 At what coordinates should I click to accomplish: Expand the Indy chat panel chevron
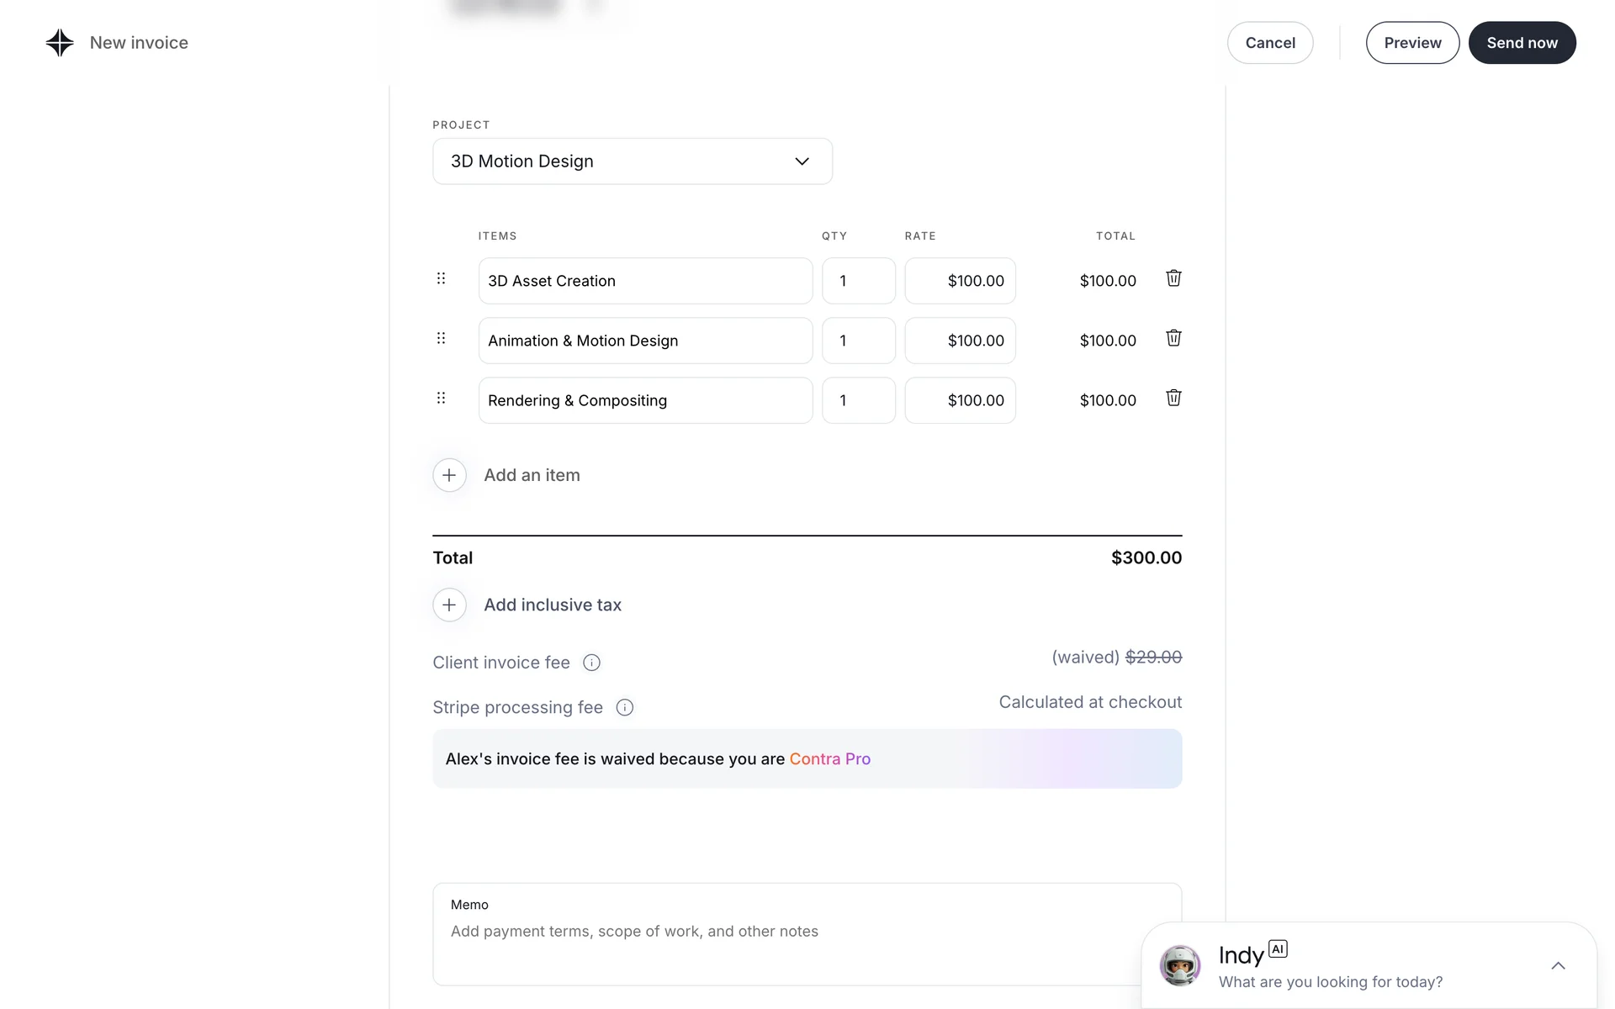click(1558, 965)
